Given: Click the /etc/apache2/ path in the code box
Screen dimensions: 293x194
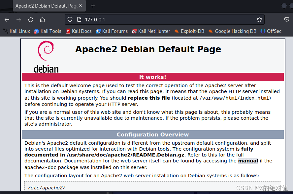Looking at the screenshot, I should (47, 188).
